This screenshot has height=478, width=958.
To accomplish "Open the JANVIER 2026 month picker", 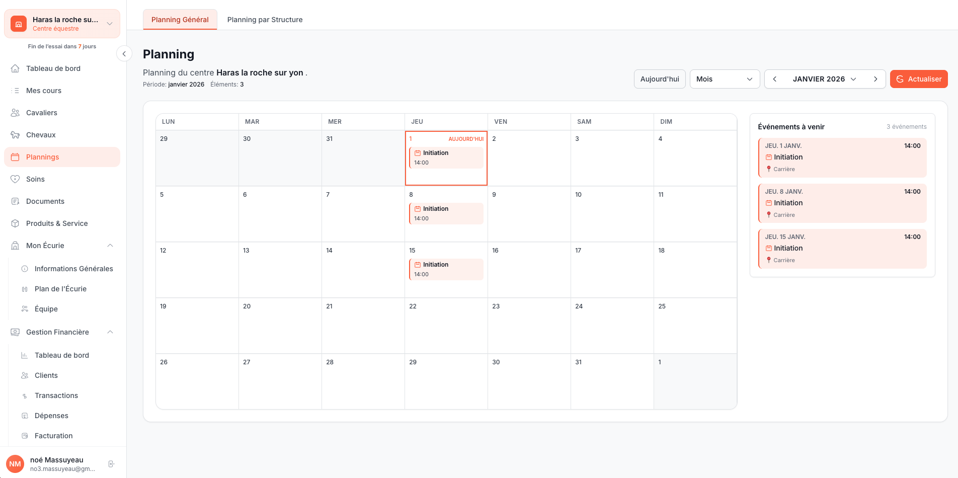I will coord(824,79).
